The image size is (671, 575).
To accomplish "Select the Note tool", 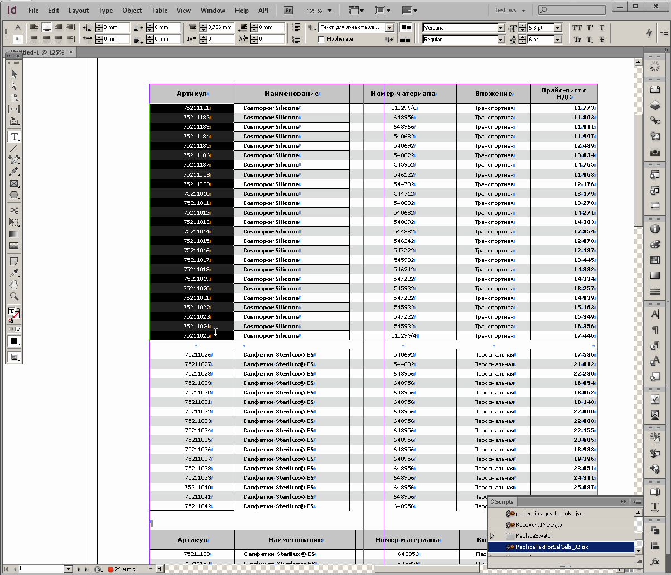I will 14,261.
